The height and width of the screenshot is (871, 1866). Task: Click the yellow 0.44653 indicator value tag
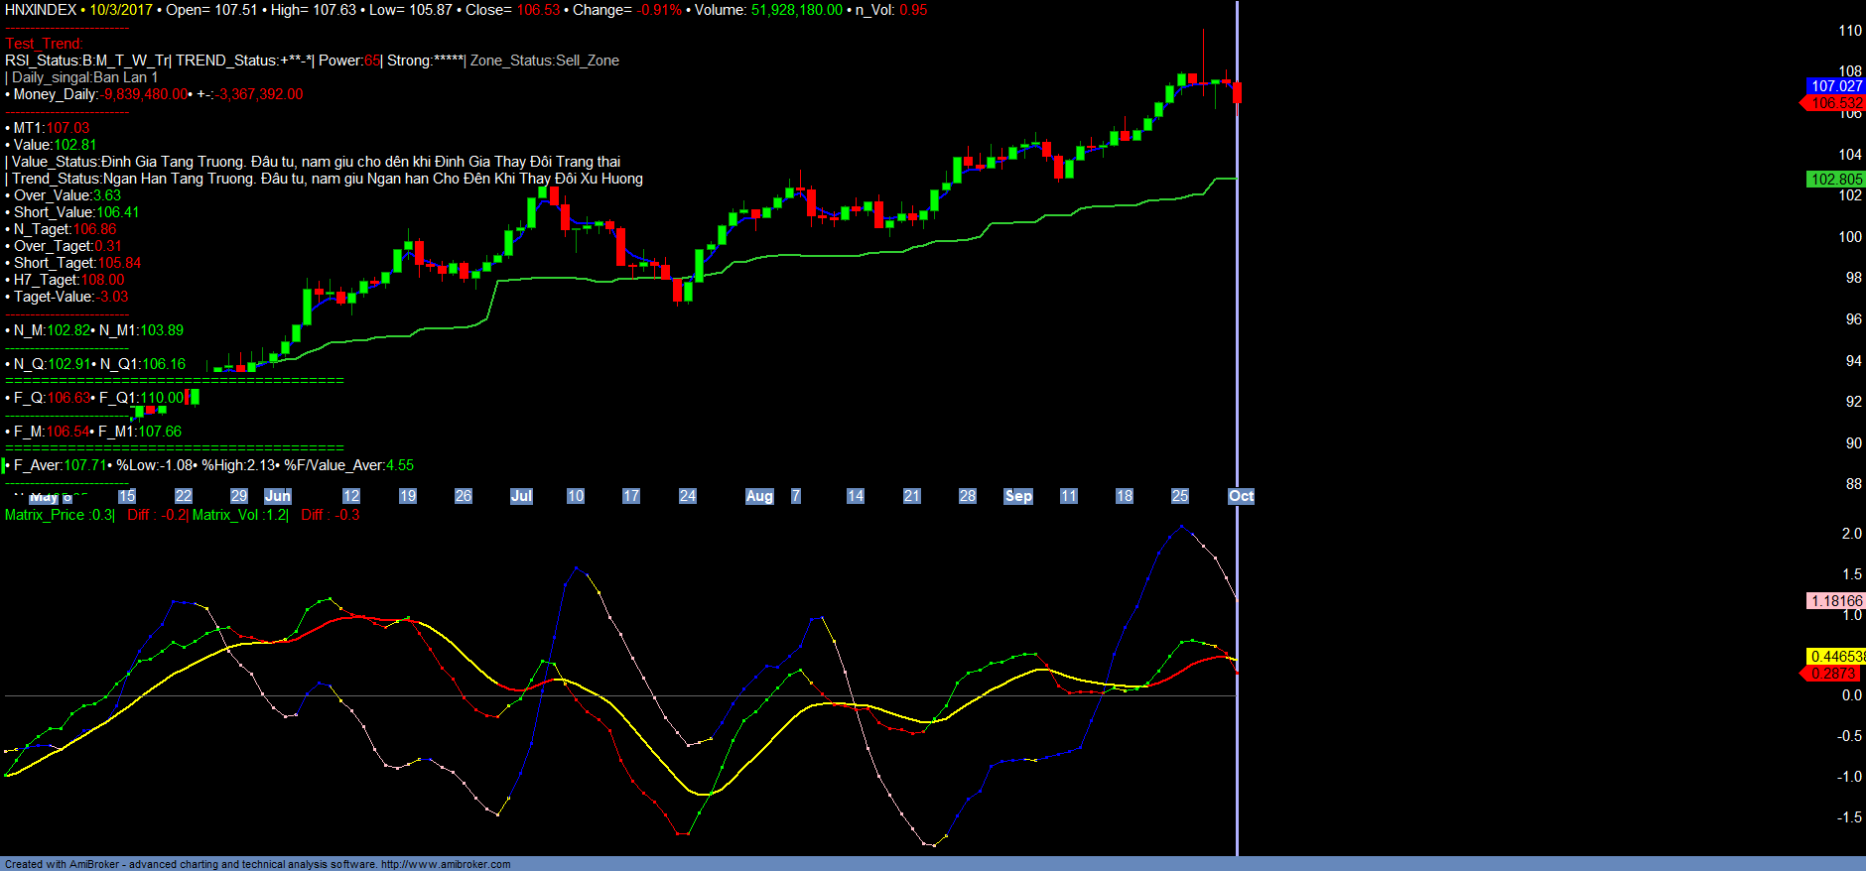click(x=1836, y=657)
